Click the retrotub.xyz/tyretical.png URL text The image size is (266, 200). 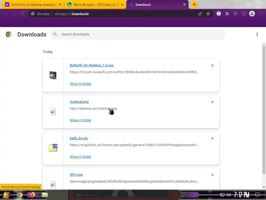(x=93, y=109)
